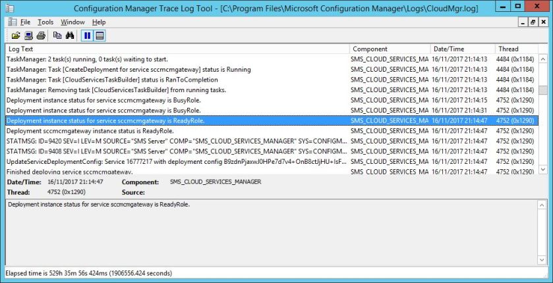Click the log list scroll up arrow
The image size is (553, 283).
click(x=542, y=59)
